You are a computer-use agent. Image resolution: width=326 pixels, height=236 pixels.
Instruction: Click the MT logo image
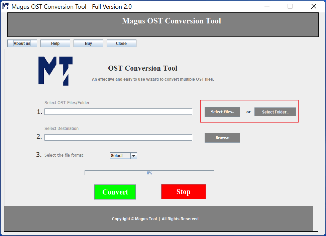click(x=56, y=71)
